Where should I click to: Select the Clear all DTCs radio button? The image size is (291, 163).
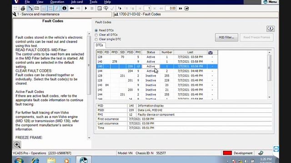(x=96, y=35)
